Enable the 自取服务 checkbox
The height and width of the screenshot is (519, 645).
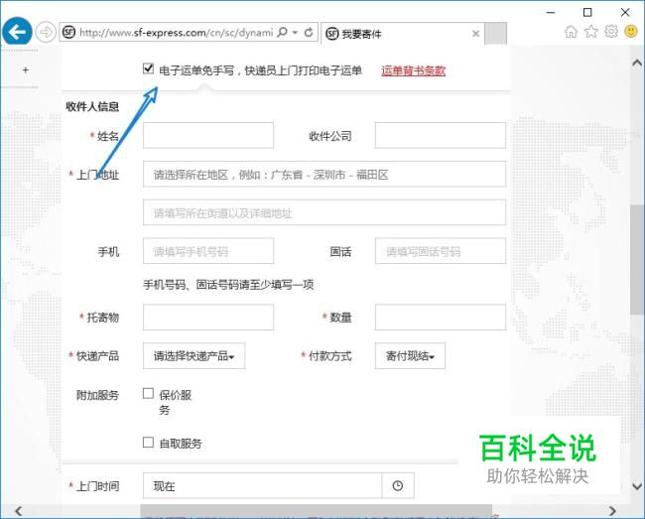pyautogui.click(x=148, y=443)
